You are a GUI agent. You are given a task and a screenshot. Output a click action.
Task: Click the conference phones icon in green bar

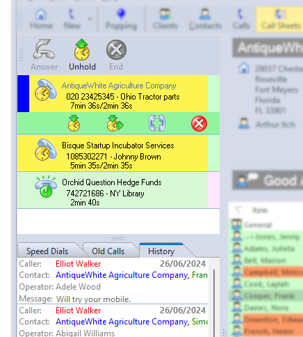(157, 123)
